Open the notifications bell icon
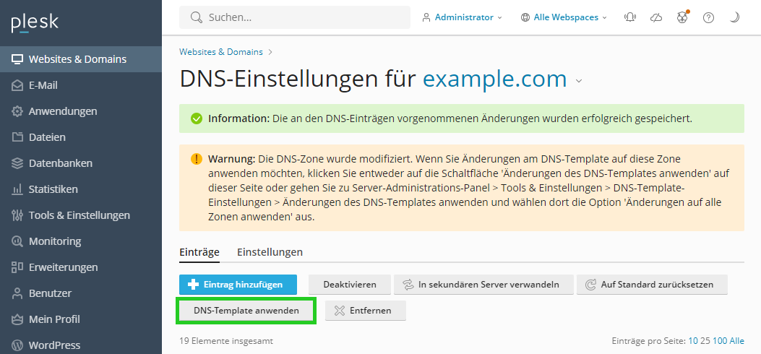This screenshot has height=354, width=761. coord(630,17)
